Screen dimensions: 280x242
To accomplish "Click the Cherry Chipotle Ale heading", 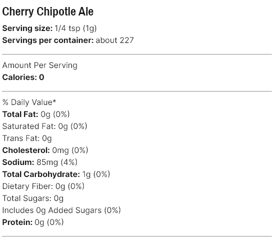I will click(47, 11).
